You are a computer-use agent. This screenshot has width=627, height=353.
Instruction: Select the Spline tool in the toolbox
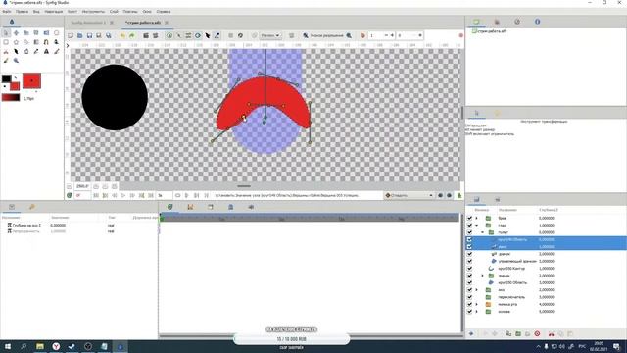(x=46, y=42)
